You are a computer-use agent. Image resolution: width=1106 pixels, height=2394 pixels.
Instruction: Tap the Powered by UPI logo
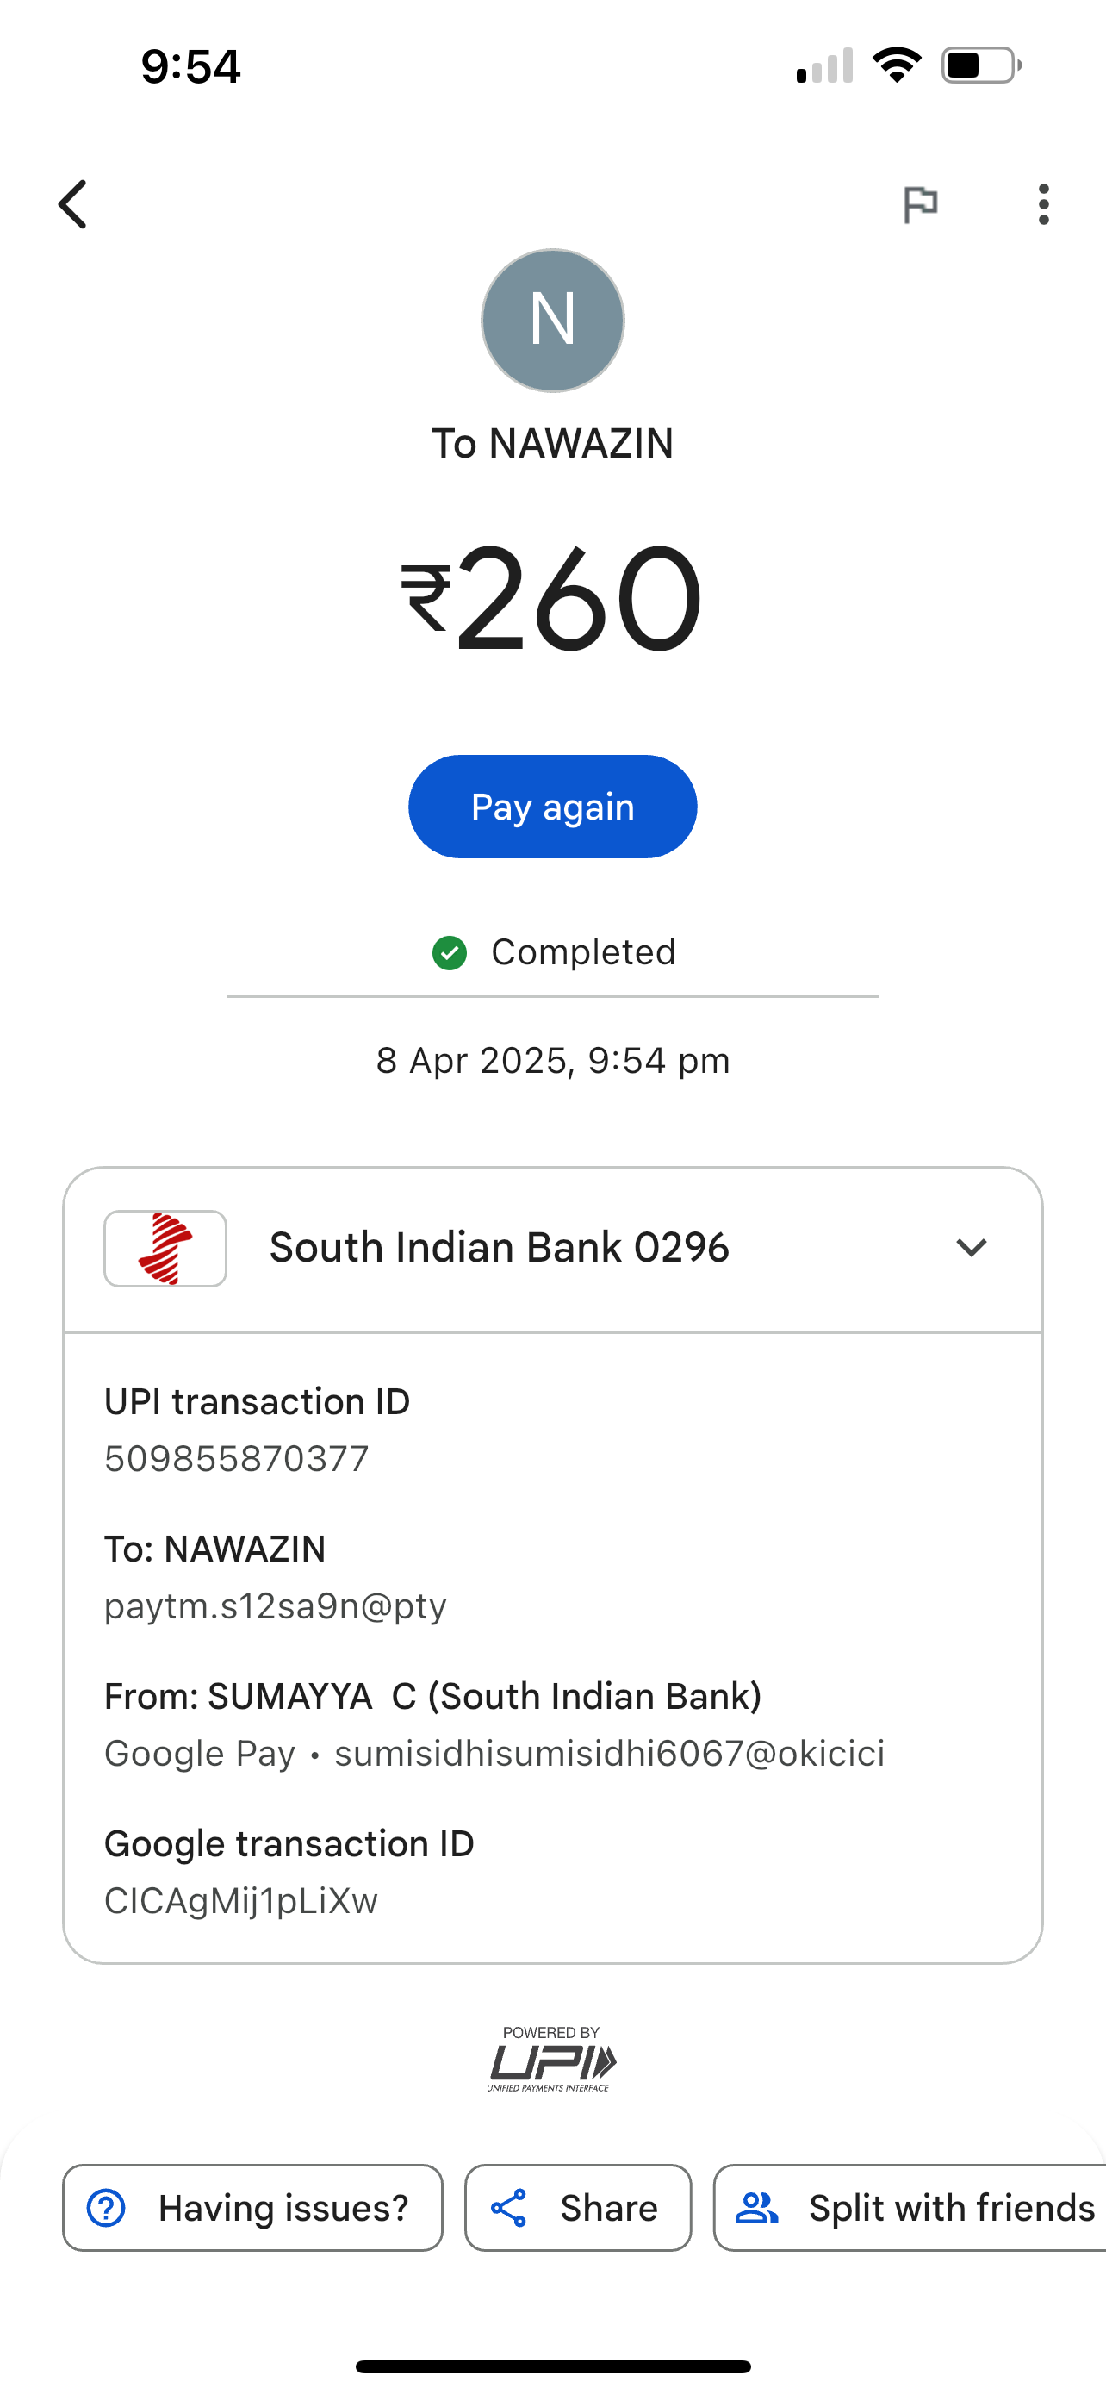pos(551,2059)
